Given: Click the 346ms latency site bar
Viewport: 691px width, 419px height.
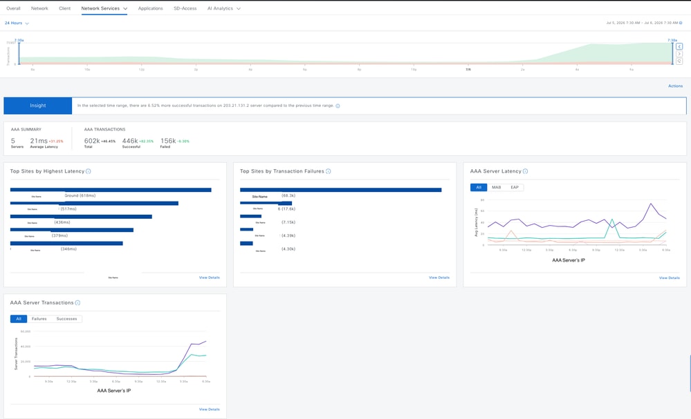Looking at the screenshot, I should click(66, 243).
